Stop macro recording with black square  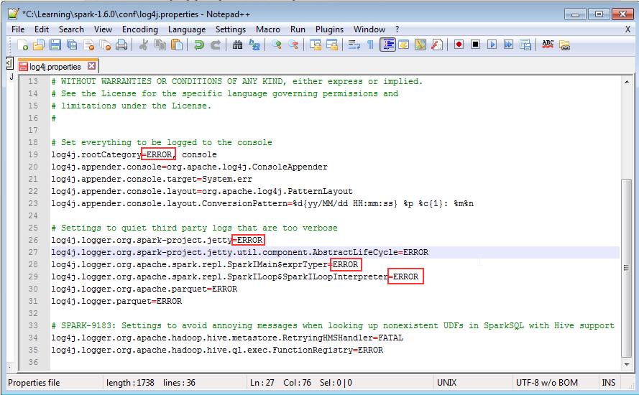click(x=475, y=45)
